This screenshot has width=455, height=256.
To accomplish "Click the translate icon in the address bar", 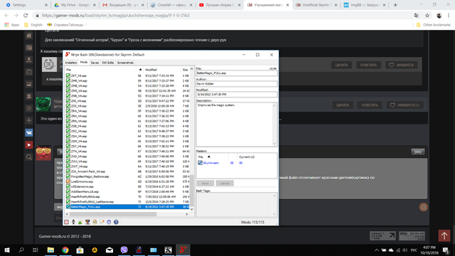I will (417, 16).
